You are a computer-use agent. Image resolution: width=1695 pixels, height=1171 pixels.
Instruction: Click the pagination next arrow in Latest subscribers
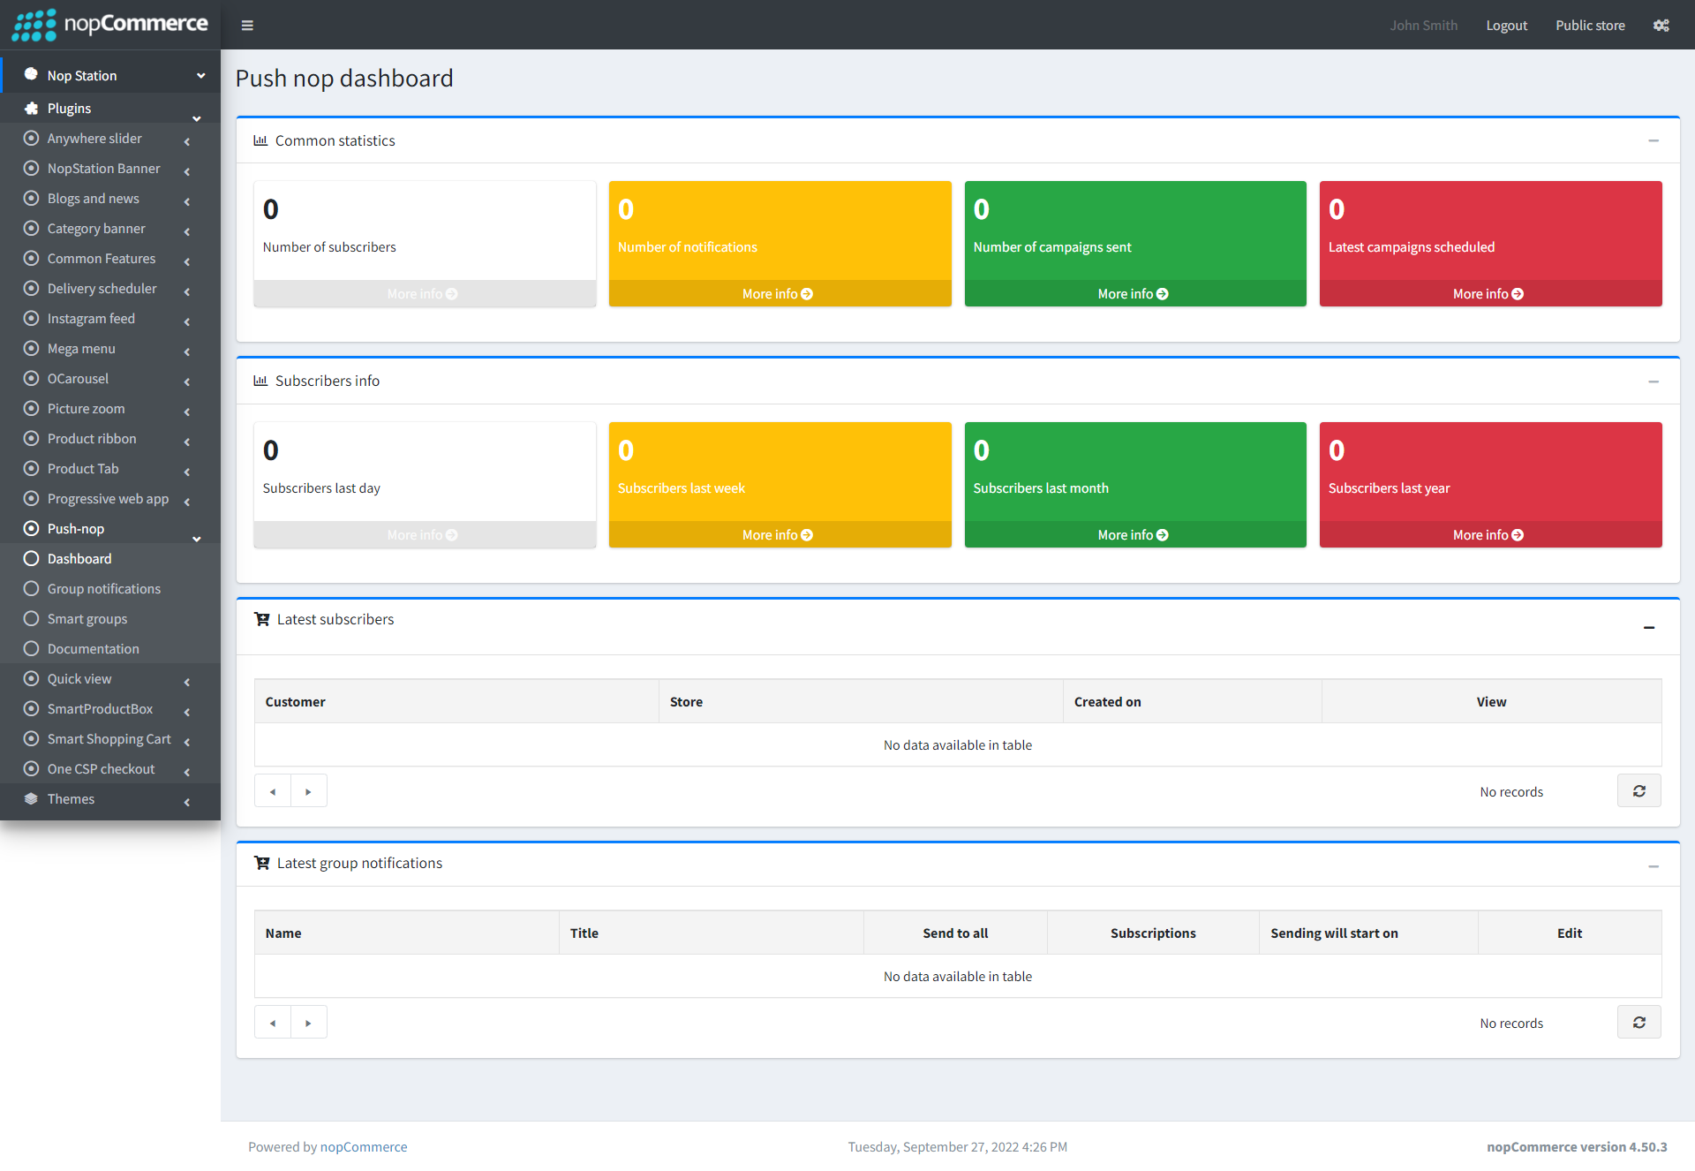pyautogui.click(x=308, y=791)
